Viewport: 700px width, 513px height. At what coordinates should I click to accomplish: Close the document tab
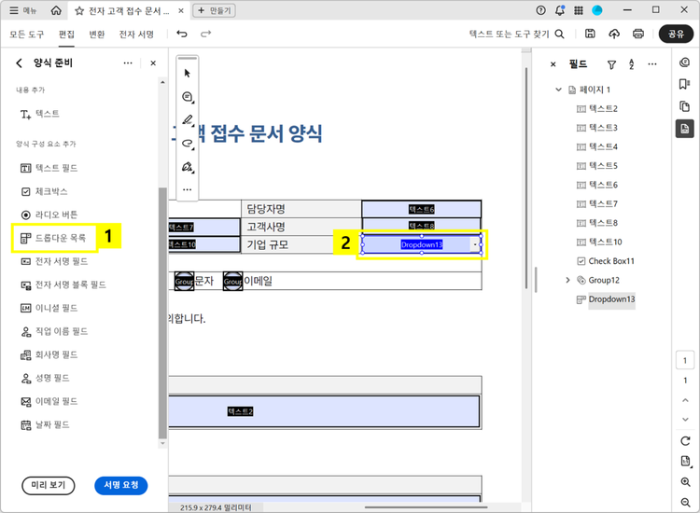(181, 10)
